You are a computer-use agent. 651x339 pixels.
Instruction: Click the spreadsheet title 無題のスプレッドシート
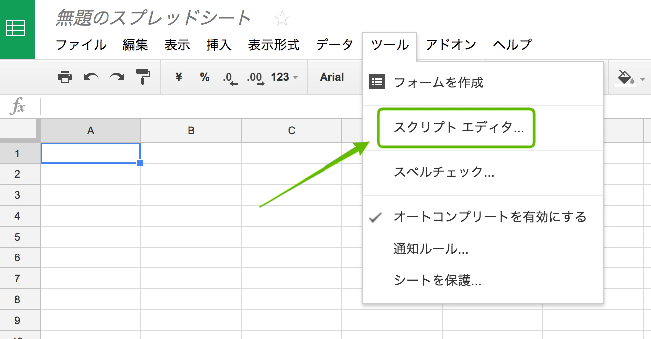(x=153, y=18)
